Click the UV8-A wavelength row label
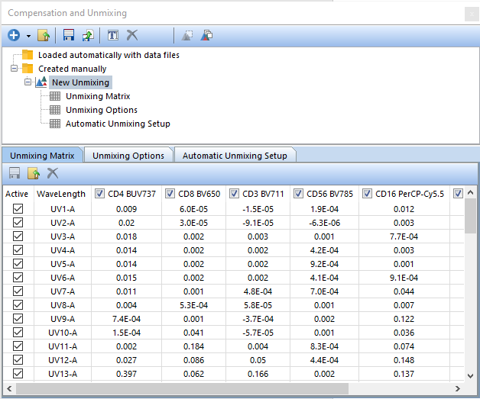Image resolution: width=480 pixels, height=399 pixels. (x=63, y=305)
